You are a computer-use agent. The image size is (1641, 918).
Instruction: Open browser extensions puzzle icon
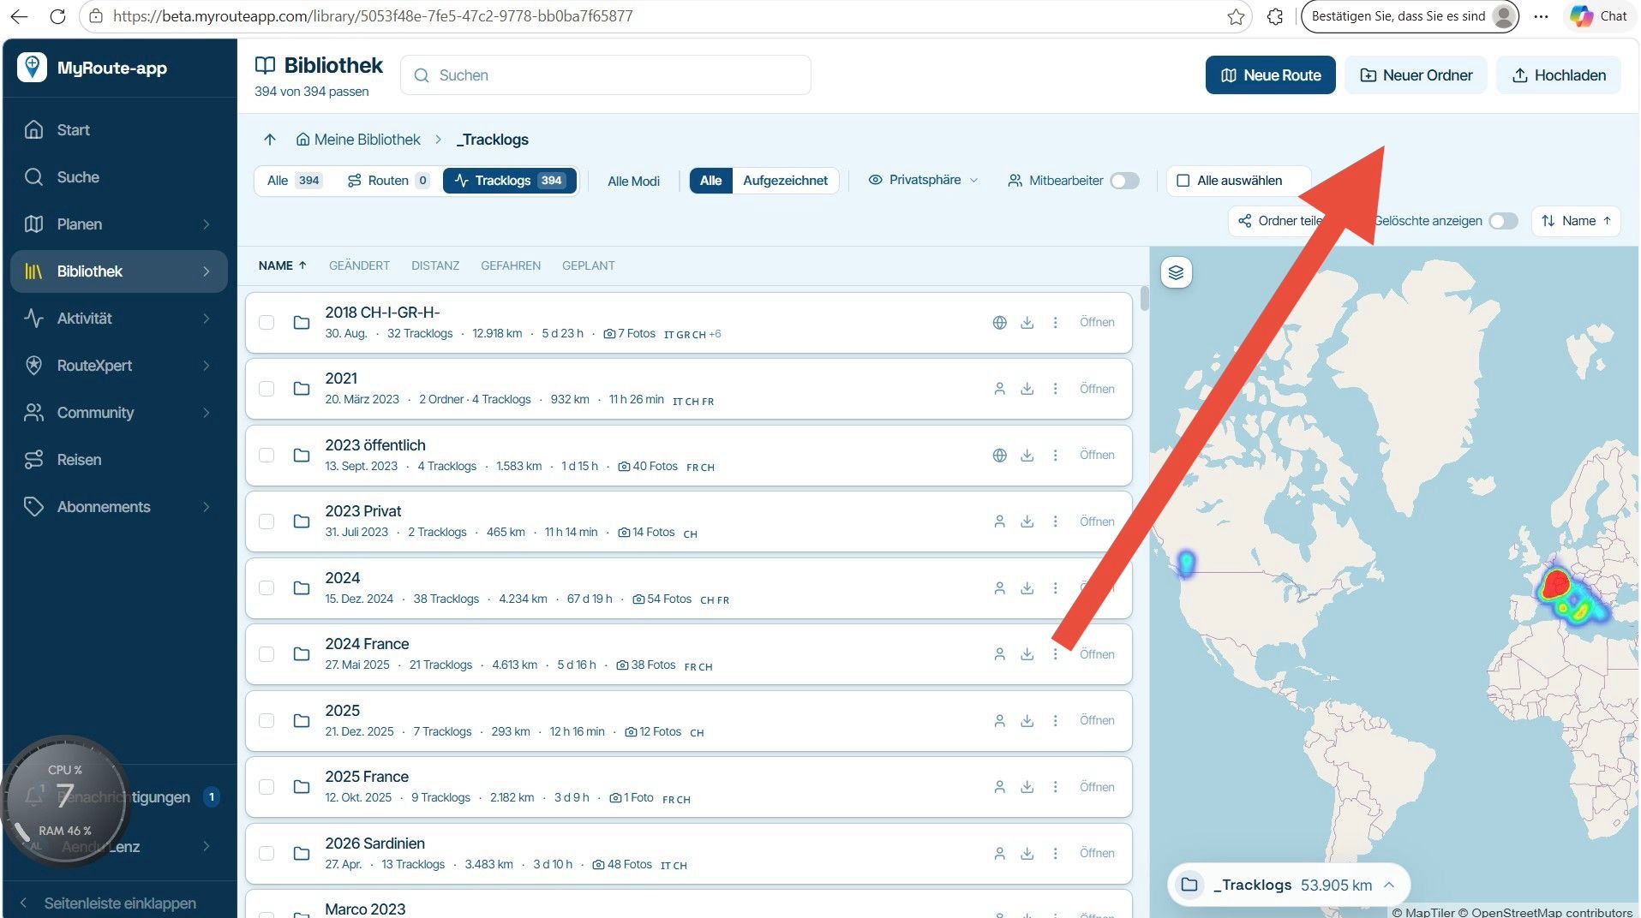[1275, 16]
